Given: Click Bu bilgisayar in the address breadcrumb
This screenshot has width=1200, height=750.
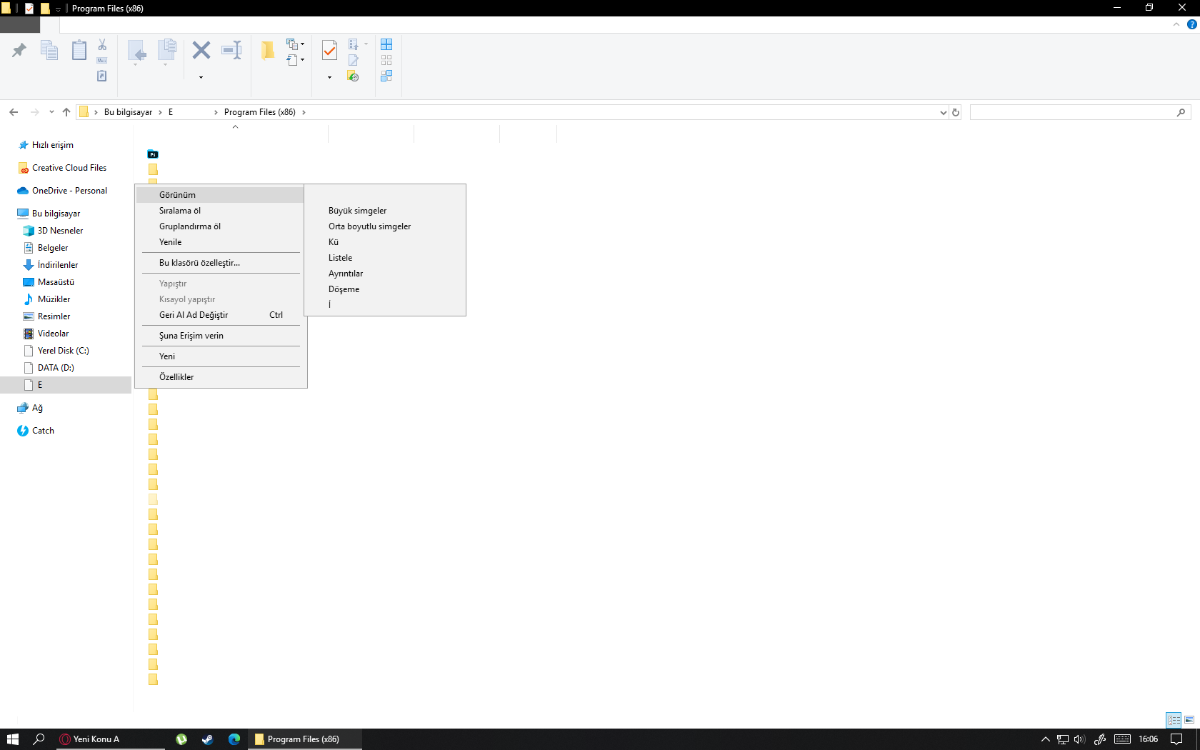Looking at the screenshot, I should tap(129, 112).
